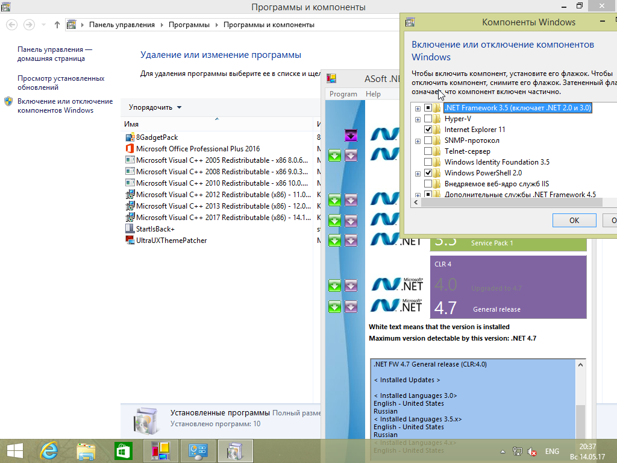Click the Visual C++ 2017 Redistributable icon
This screenshot has height=463, width=617.
coord(130,217)
